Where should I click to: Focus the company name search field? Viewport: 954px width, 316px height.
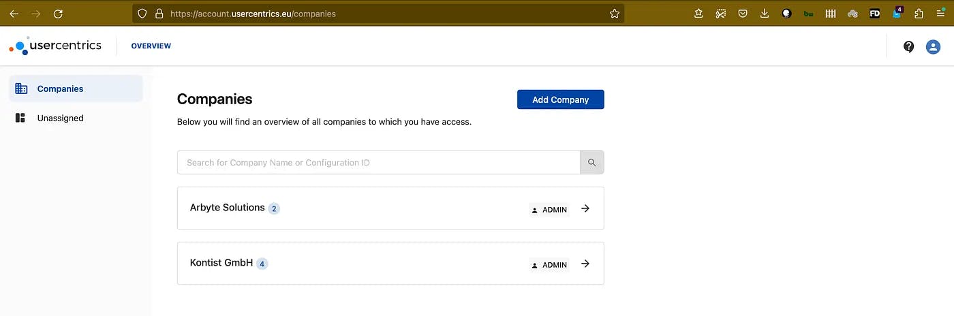(x=378, y=163)
